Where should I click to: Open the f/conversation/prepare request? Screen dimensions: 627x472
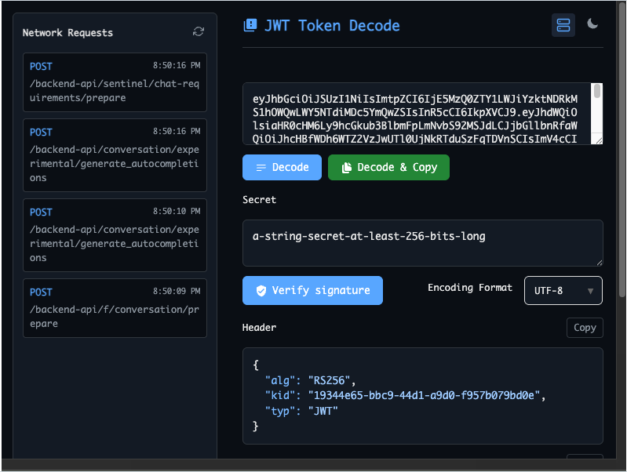(x=115, y=308)
